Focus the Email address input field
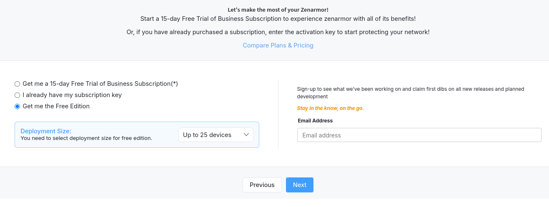 (419, 135)
